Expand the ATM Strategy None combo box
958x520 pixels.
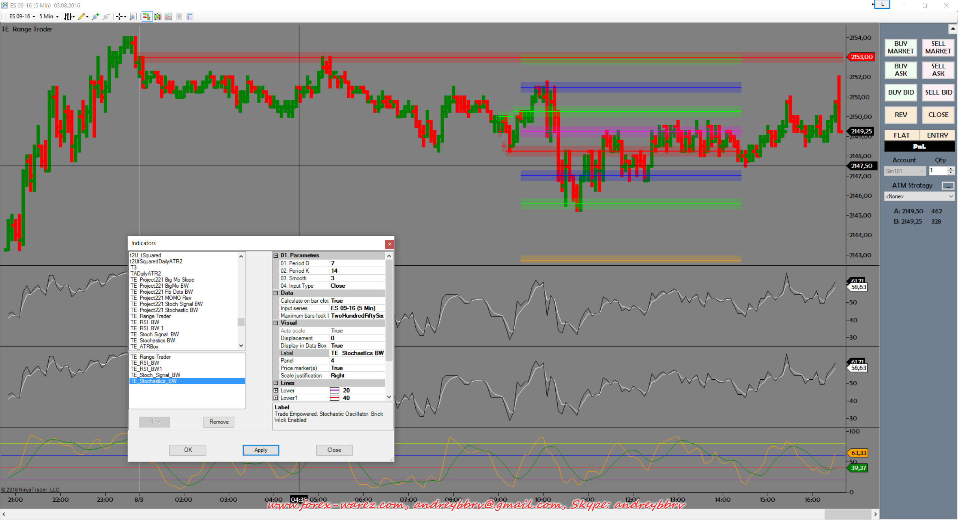pyautogui.click(x=919, y=196)
